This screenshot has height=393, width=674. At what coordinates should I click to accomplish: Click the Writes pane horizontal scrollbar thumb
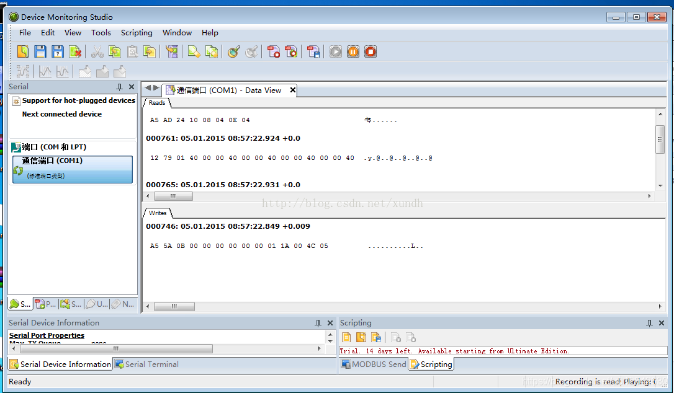[174, 307]
